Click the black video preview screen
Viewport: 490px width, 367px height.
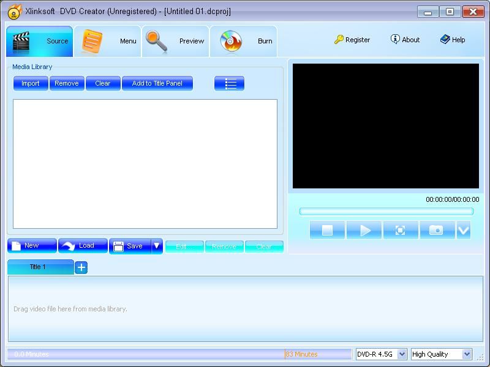tap(386, 126)
